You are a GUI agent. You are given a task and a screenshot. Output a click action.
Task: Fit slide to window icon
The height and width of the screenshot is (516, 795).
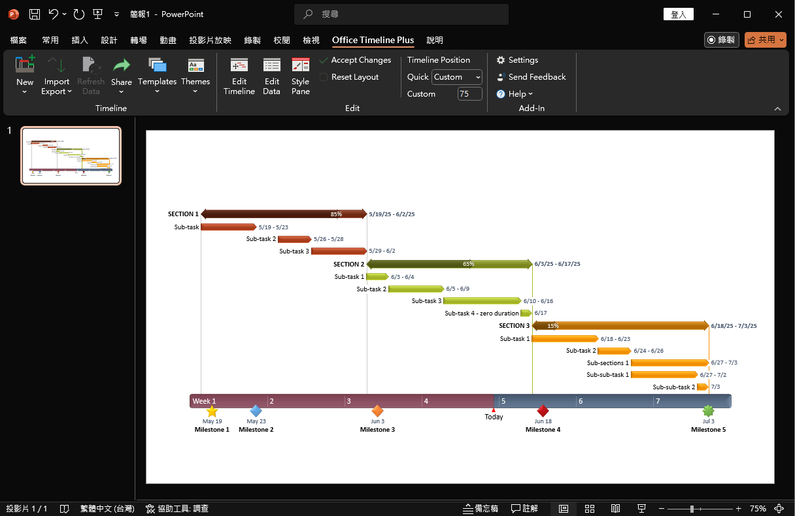(779, 508)
